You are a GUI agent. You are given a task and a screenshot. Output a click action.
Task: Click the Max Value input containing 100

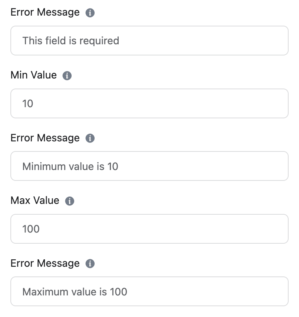(149, 229)
